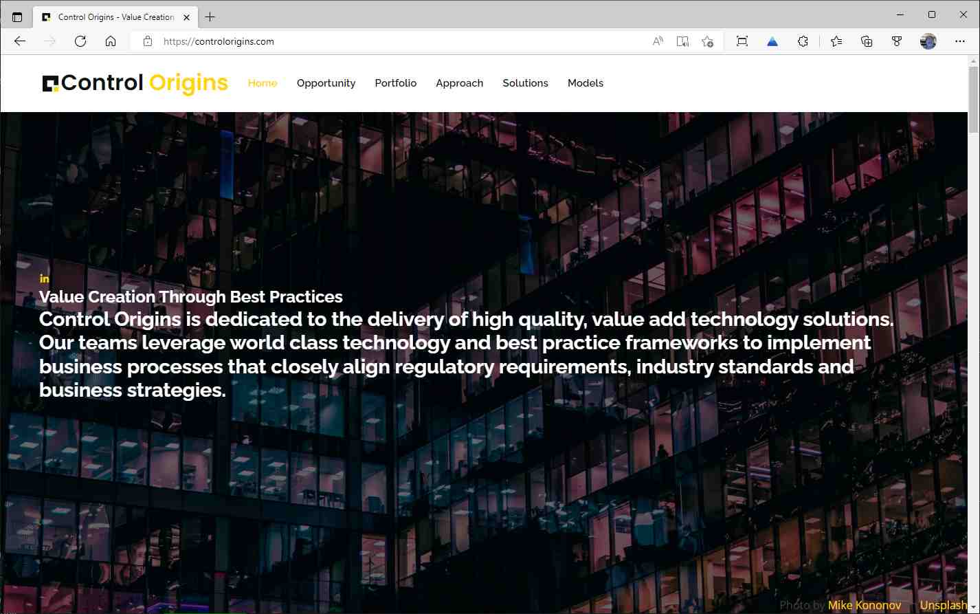Click the Edge profile avatar

click(x=928, y=41)
